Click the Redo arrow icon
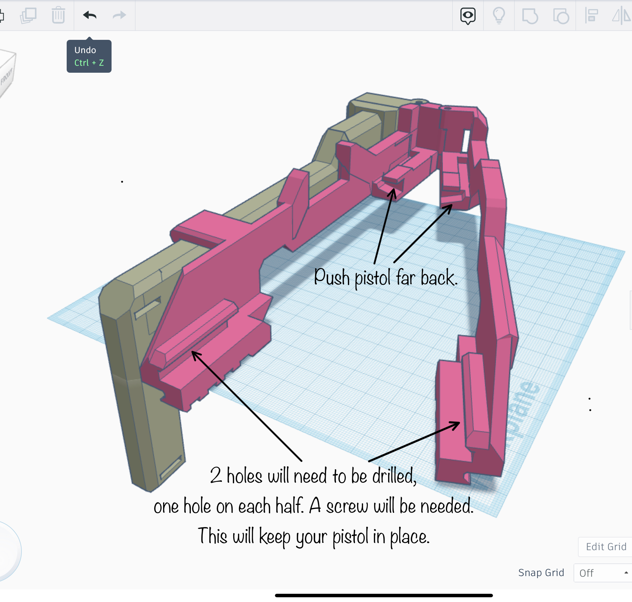 coord(119,15)
